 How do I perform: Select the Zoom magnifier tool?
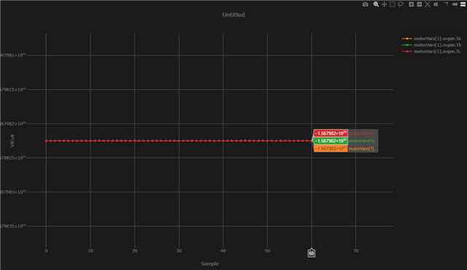376,4
